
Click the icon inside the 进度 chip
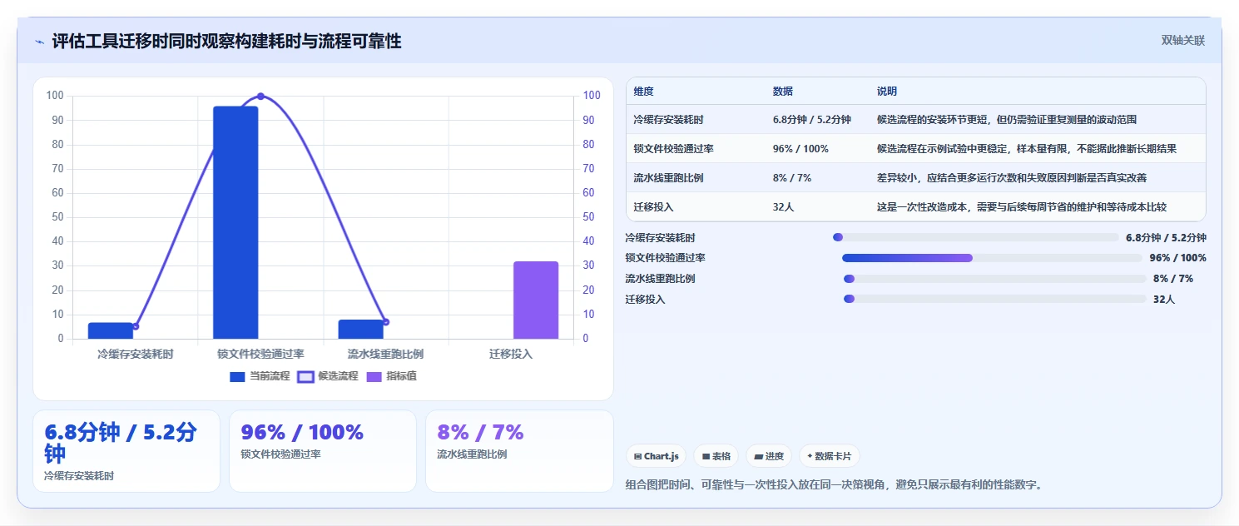pos(759,456)
